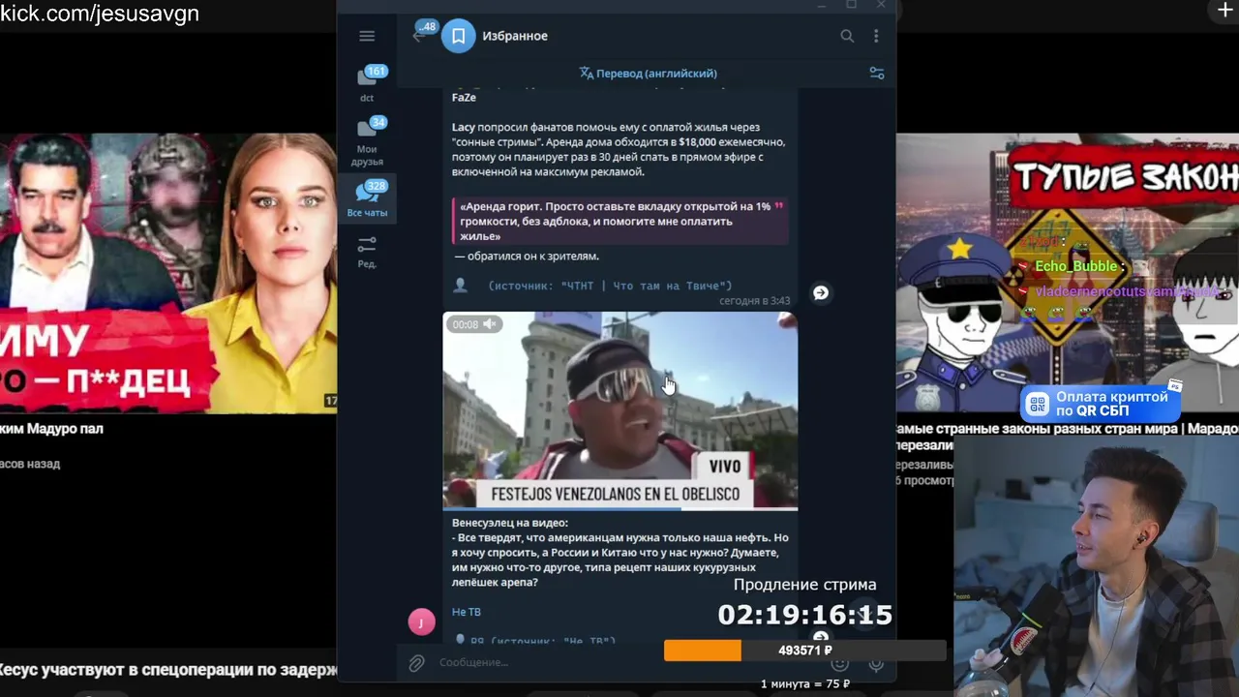The height and width of the screenshot is (697, 1239).
Task: Select the Все чаты folder
Action: 367,198
